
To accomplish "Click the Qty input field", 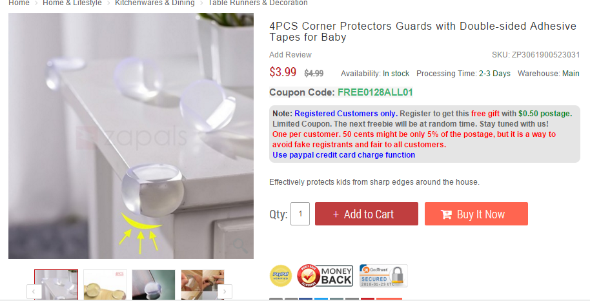I will [x=300, y=214].
